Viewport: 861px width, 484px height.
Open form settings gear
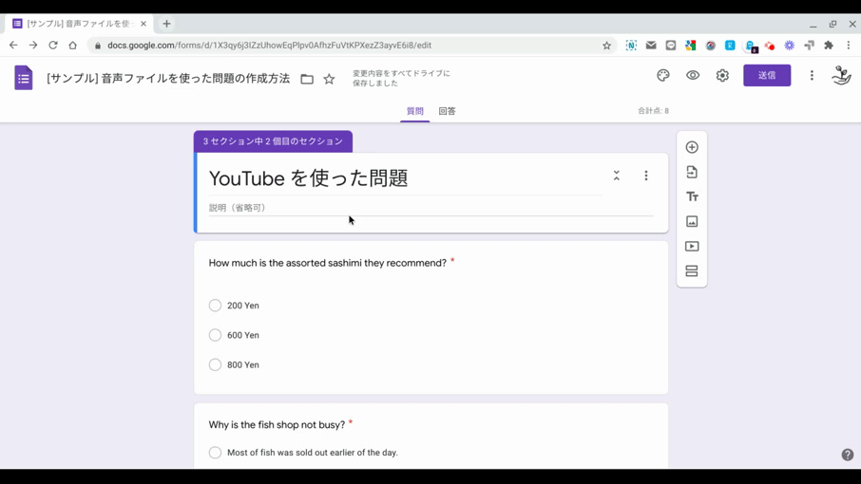(722, 76)
